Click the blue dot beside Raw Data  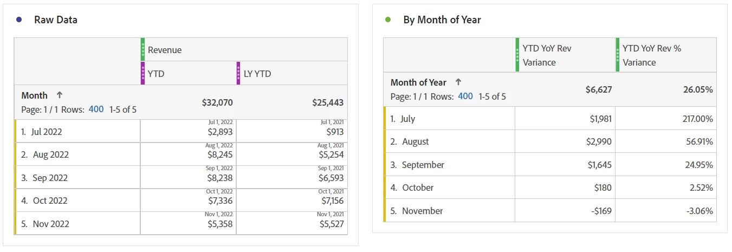tap(19, 20)
